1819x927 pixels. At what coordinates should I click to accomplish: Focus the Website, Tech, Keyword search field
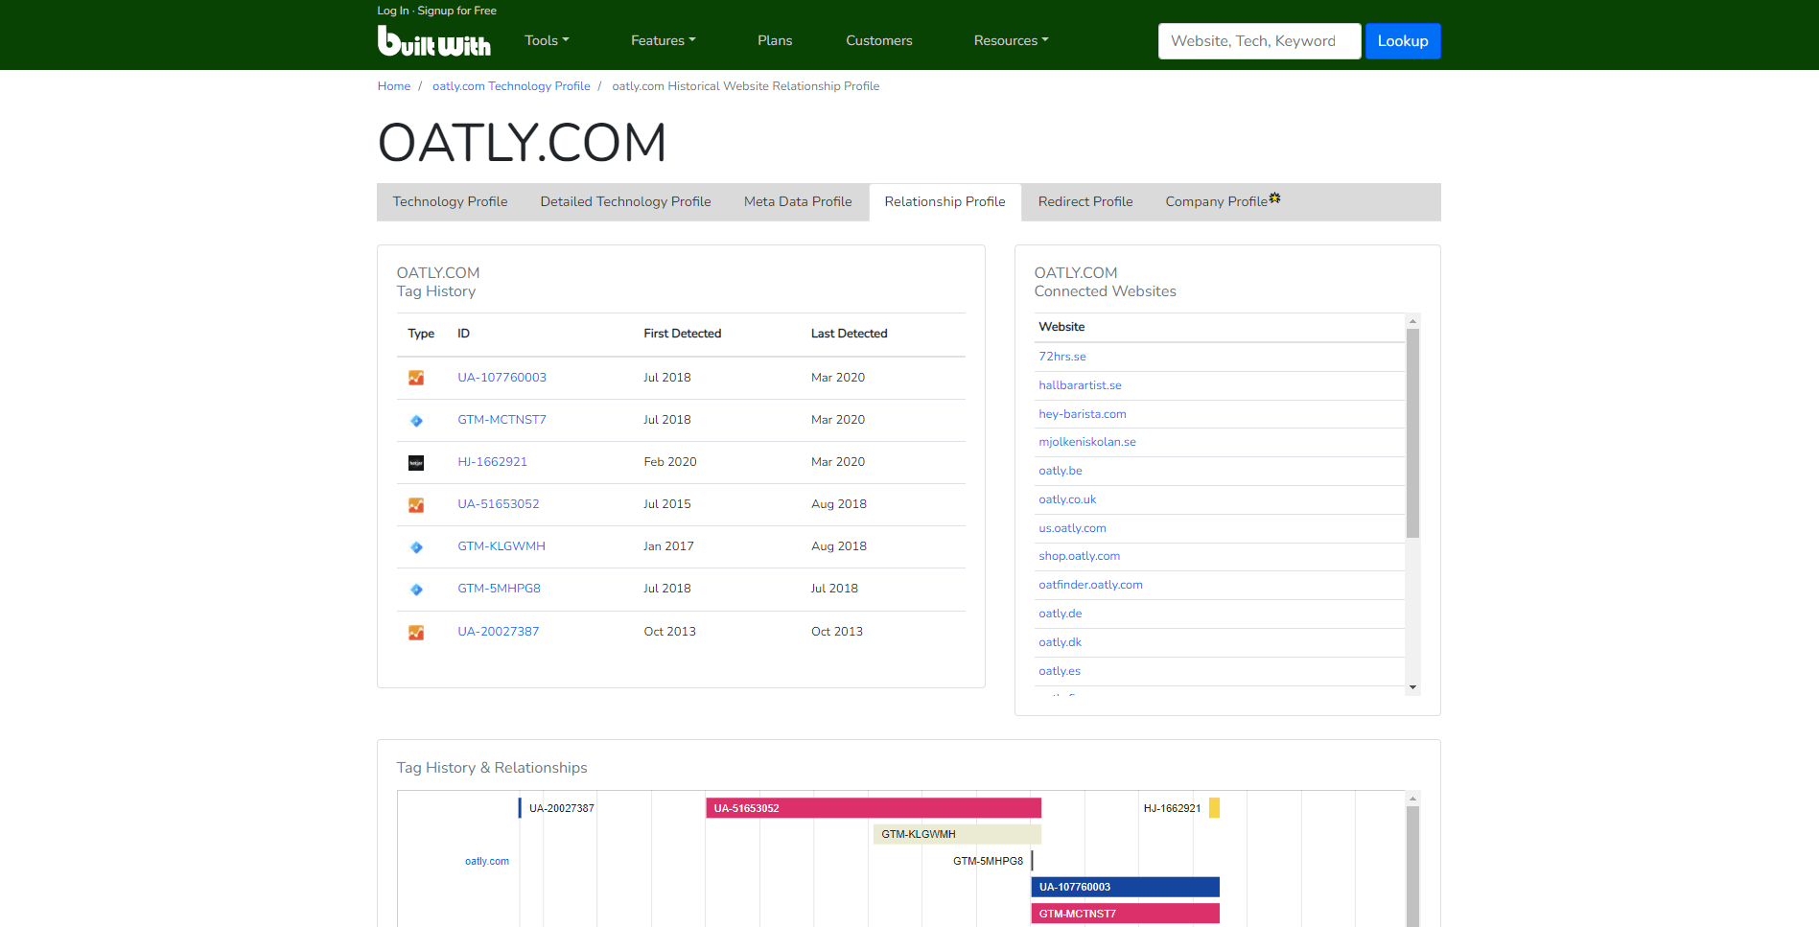tap(1259, 41)
